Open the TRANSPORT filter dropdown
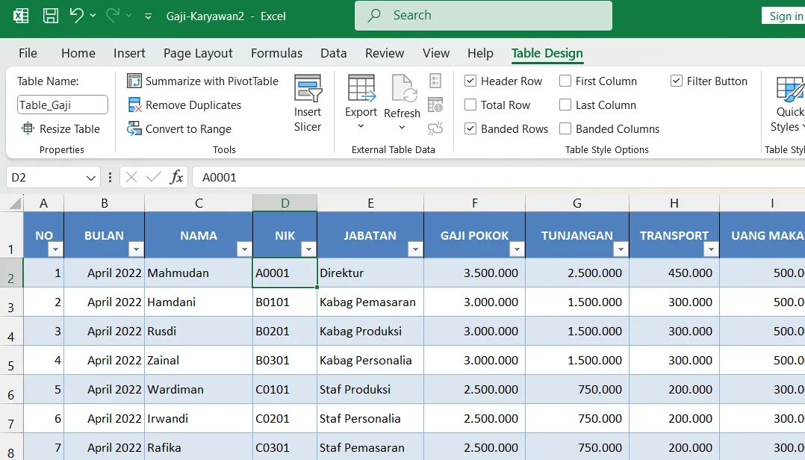This screenshot has width=805, height=460. pyautogui.click(x=711, y=249)
